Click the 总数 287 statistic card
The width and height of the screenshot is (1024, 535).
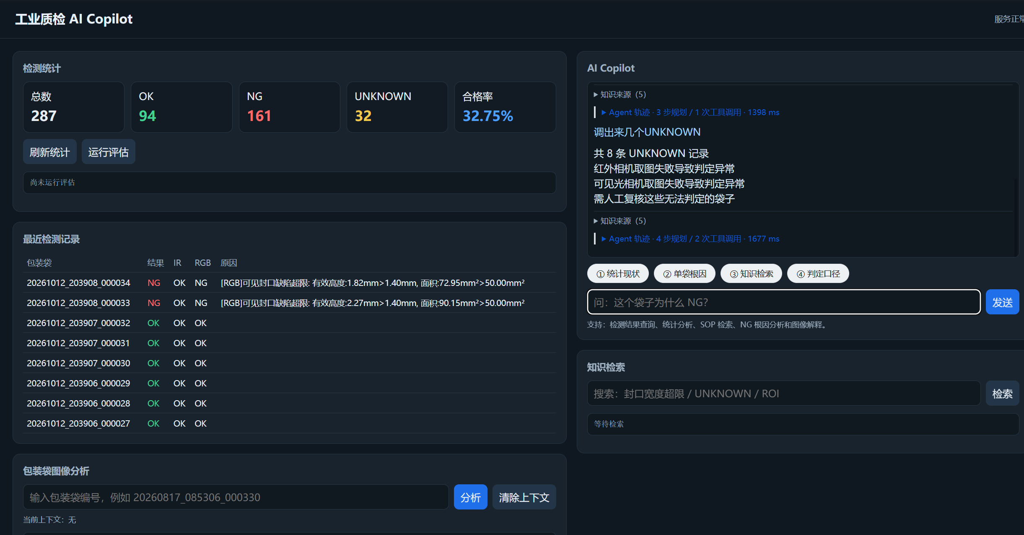coord(74,107)
